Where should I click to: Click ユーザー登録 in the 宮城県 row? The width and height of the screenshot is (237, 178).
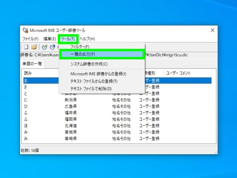tap(149, 132)
